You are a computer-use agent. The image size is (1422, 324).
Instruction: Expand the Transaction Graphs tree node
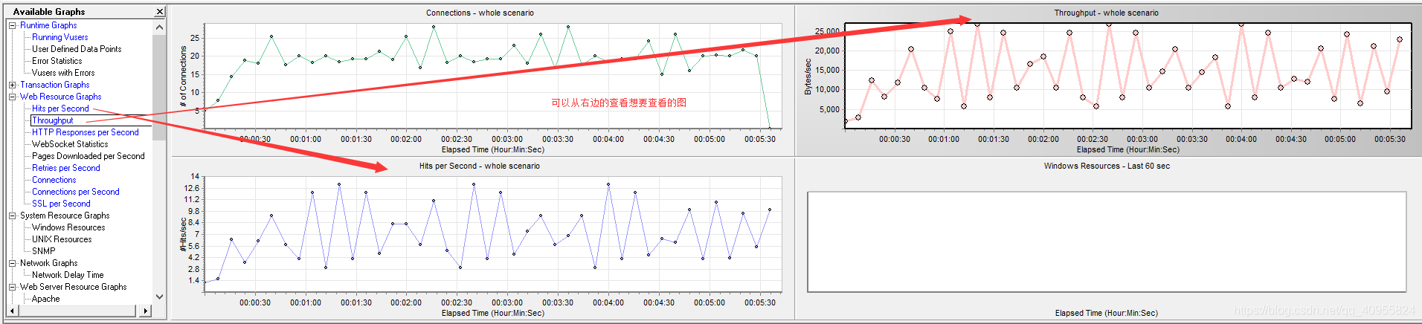(x=12, y=85)
